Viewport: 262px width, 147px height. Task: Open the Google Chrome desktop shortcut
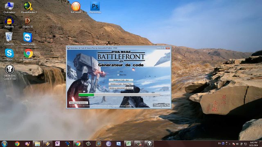[28, 54]
